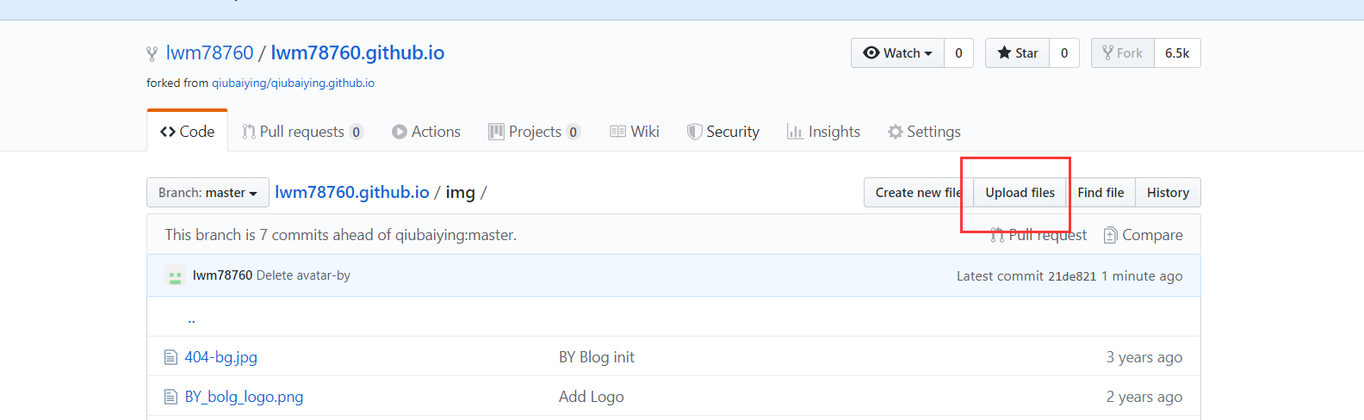Click Create new file button
The width and height of the screenshot is (1364, 420).
(919, 193)
